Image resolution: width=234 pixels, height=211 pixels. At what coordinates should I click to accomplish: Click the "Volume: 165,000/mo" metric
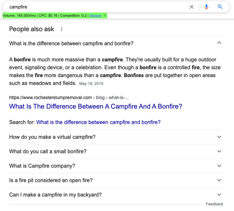point(19,15)
